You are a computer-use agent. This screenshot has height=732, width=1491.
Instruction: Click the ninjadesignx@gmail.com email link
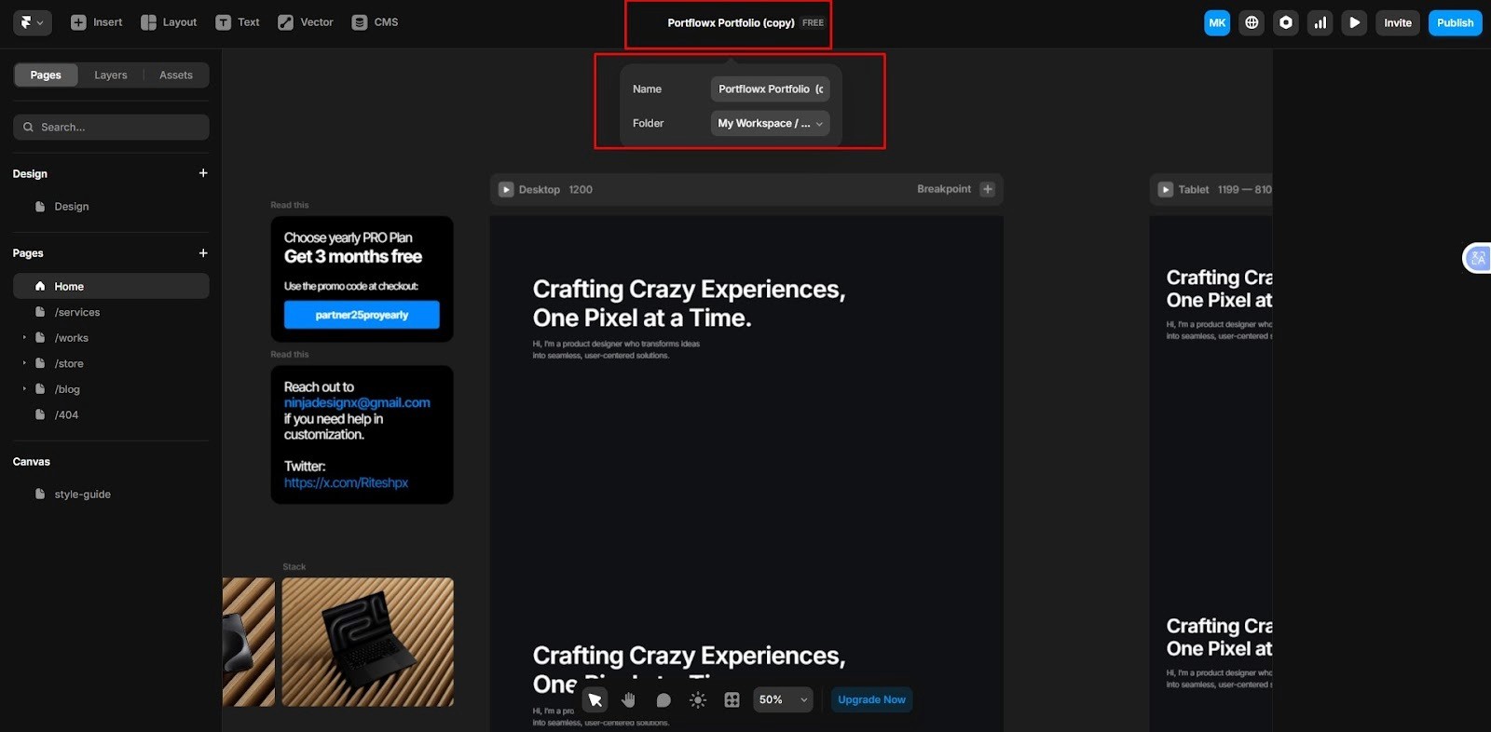357,403
